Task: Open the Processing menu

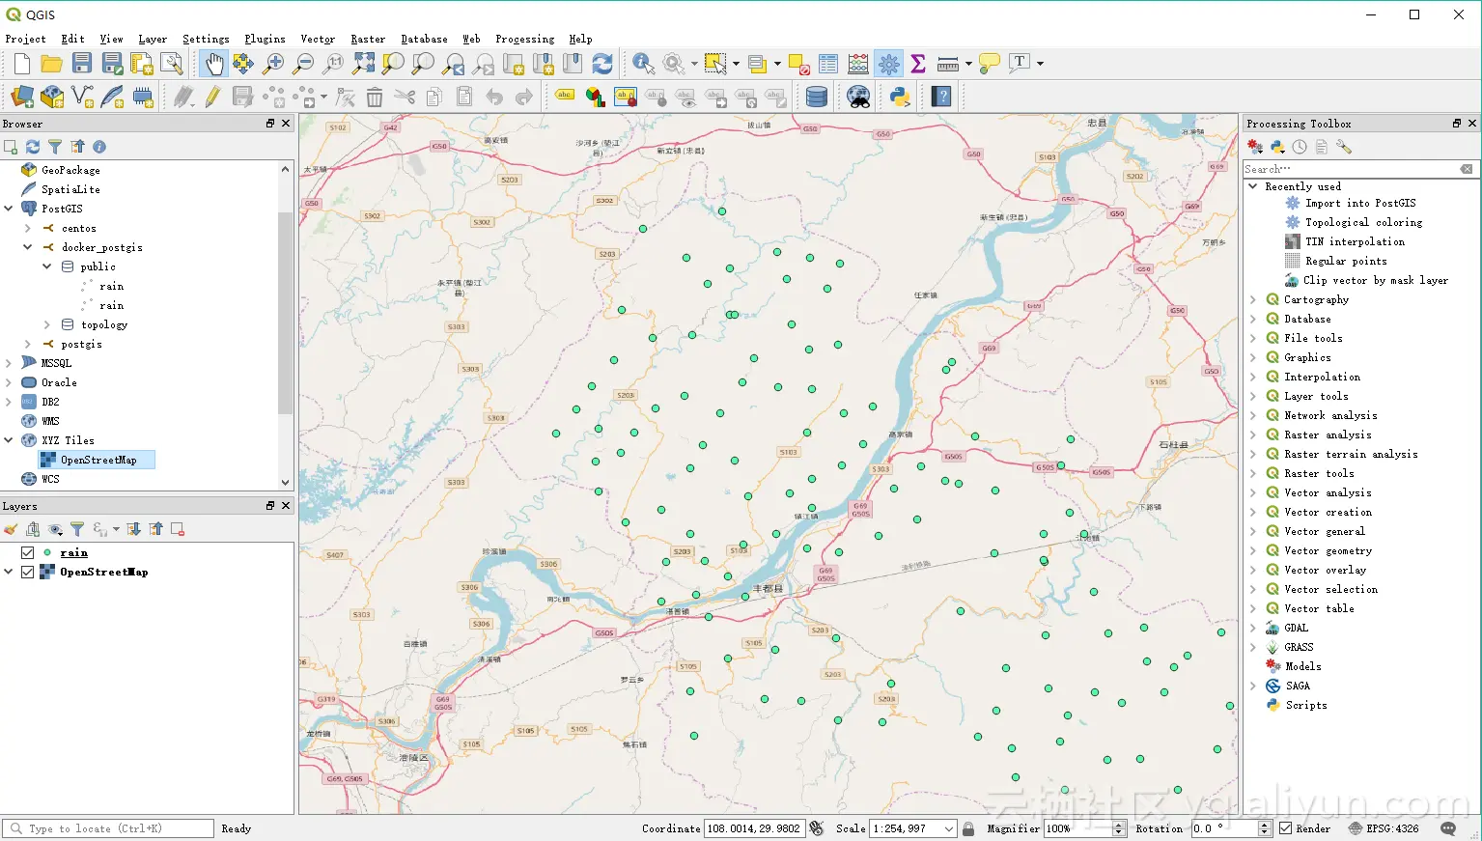Action: click(524, 40)
